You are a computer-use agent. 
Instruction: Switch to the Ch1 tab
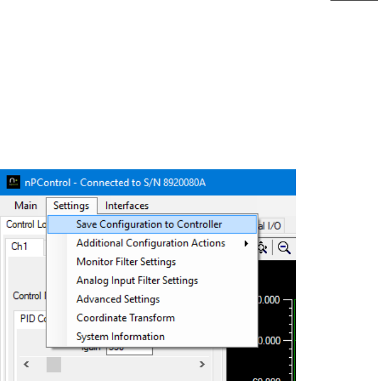[x=24, y=247]
